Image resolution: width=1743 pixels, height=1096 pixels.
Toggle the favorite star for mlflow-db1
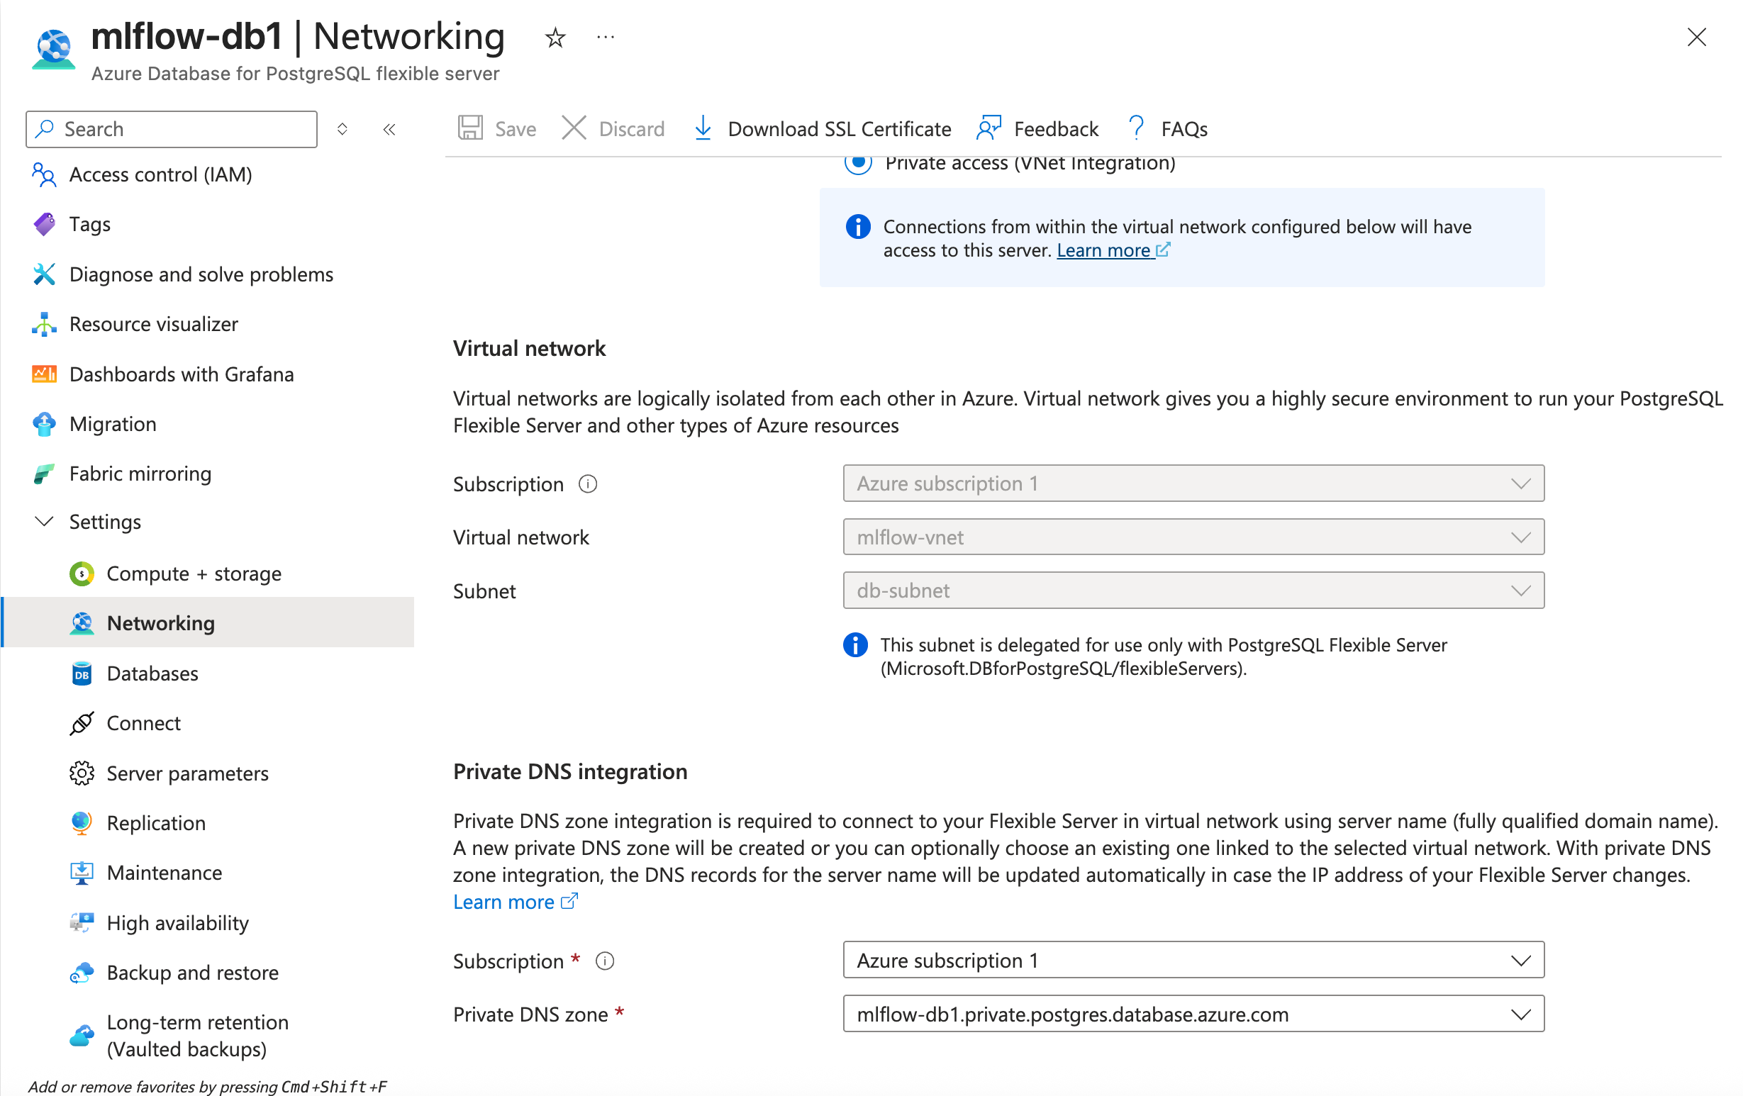click(x=555, y=37)
